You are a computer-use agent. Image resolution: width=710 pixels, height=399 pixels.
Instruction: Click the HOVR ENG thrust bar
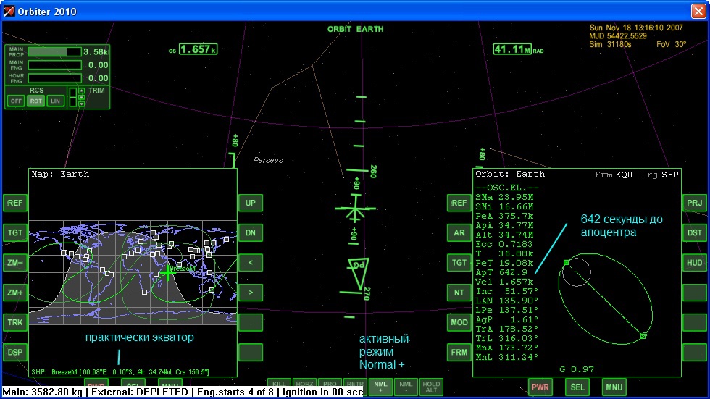click(x=55, y=77)
